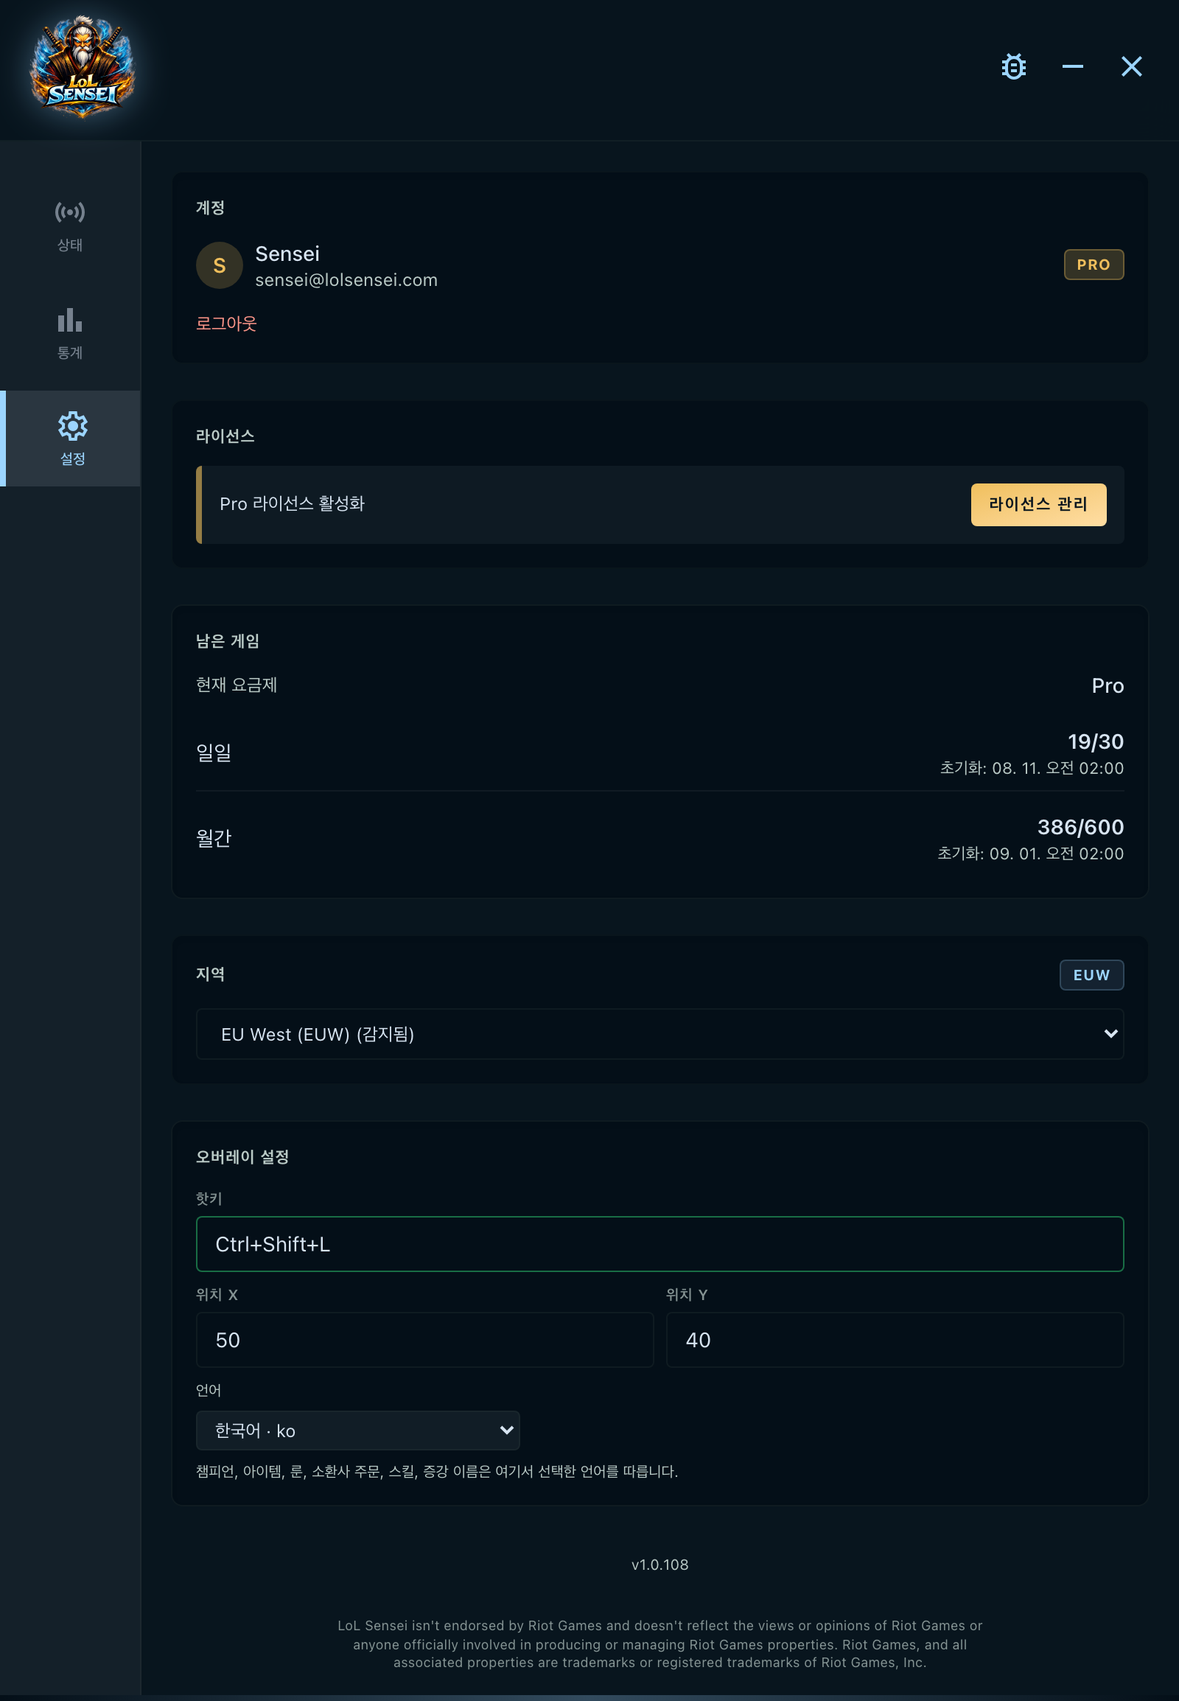The height and width of the screenshot is (1701, 1179).
Task: Click the LoL Sensei logo
Action: point(82,66)
